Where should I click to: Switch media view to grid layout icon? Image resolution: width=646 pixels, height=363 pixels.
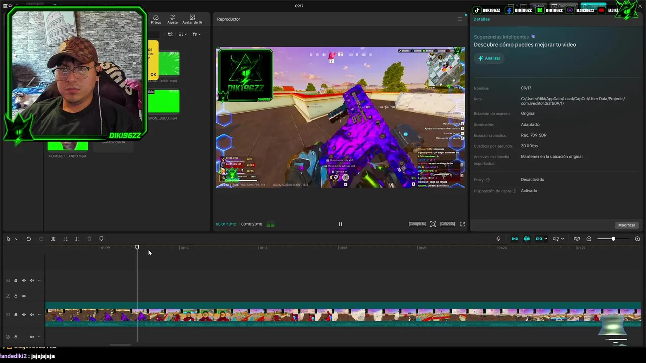click(x=170, y=34)
